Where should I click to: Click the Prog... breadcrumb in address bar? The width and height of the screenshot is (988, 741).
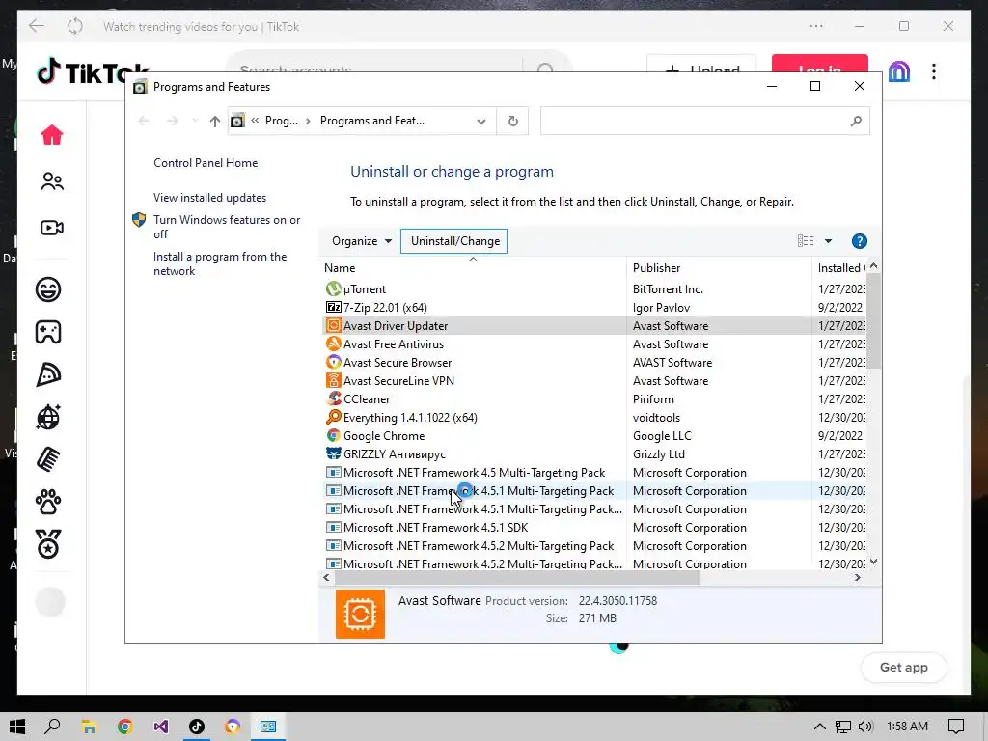pyautogui.click(x=281, y=121)
